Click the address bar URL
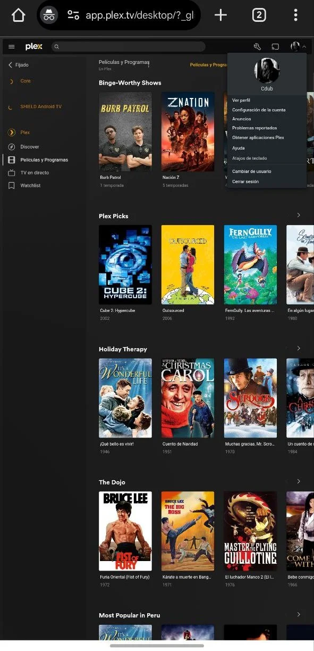The image size is (314, 651). click(x=140, y=15)
